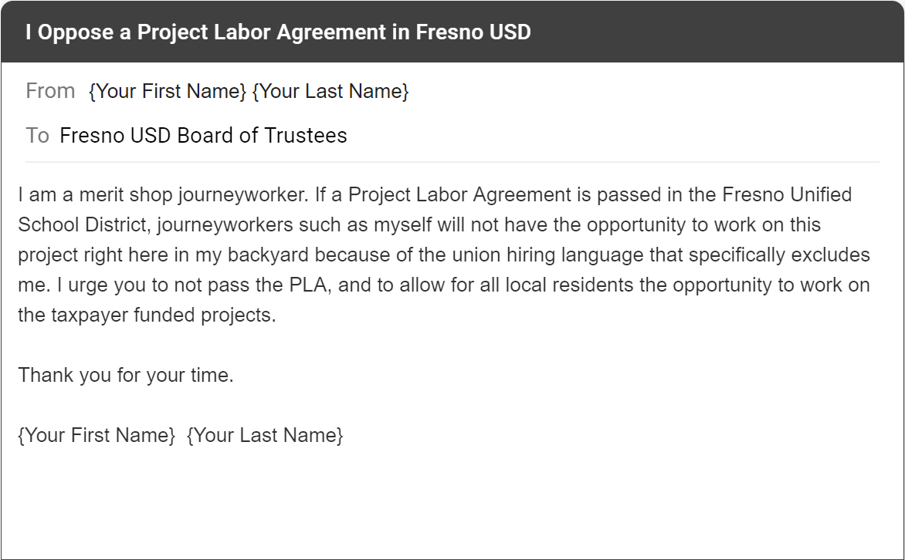Click the blank area below the signature

point(452,501)
